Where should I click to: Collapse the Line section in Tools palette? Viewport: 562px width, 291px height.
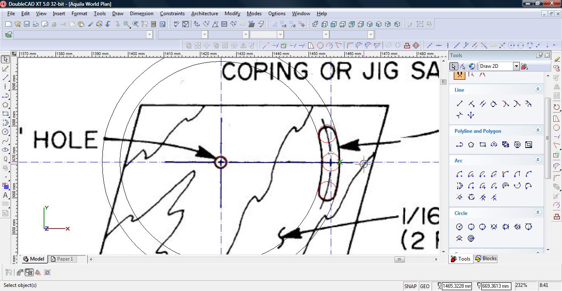(537, 89)
